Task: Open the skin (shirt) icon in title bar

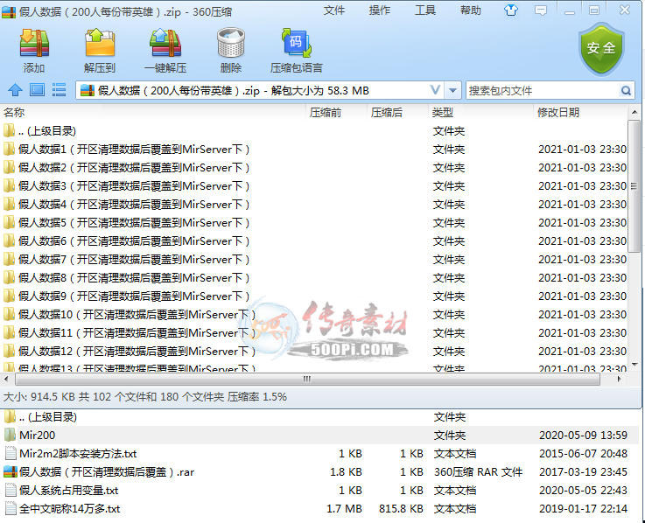Action: (511, 10)
